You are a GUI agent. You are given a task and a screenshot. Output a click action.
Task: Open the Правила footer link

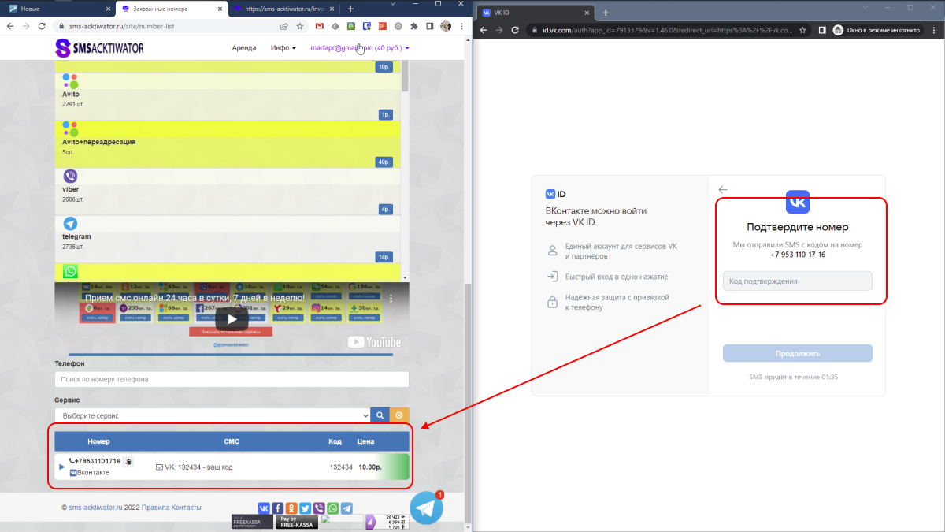(157, 508)
